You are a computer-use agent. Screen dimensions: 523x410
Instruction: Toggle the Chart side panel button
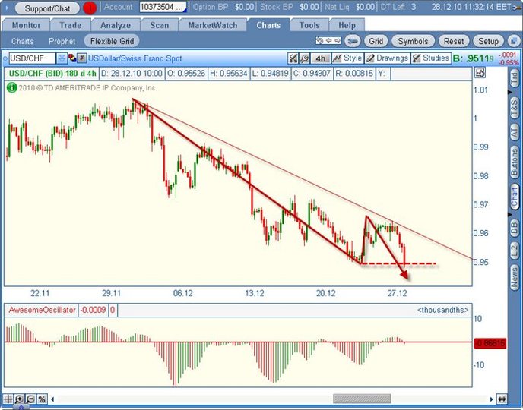(515, 195)
